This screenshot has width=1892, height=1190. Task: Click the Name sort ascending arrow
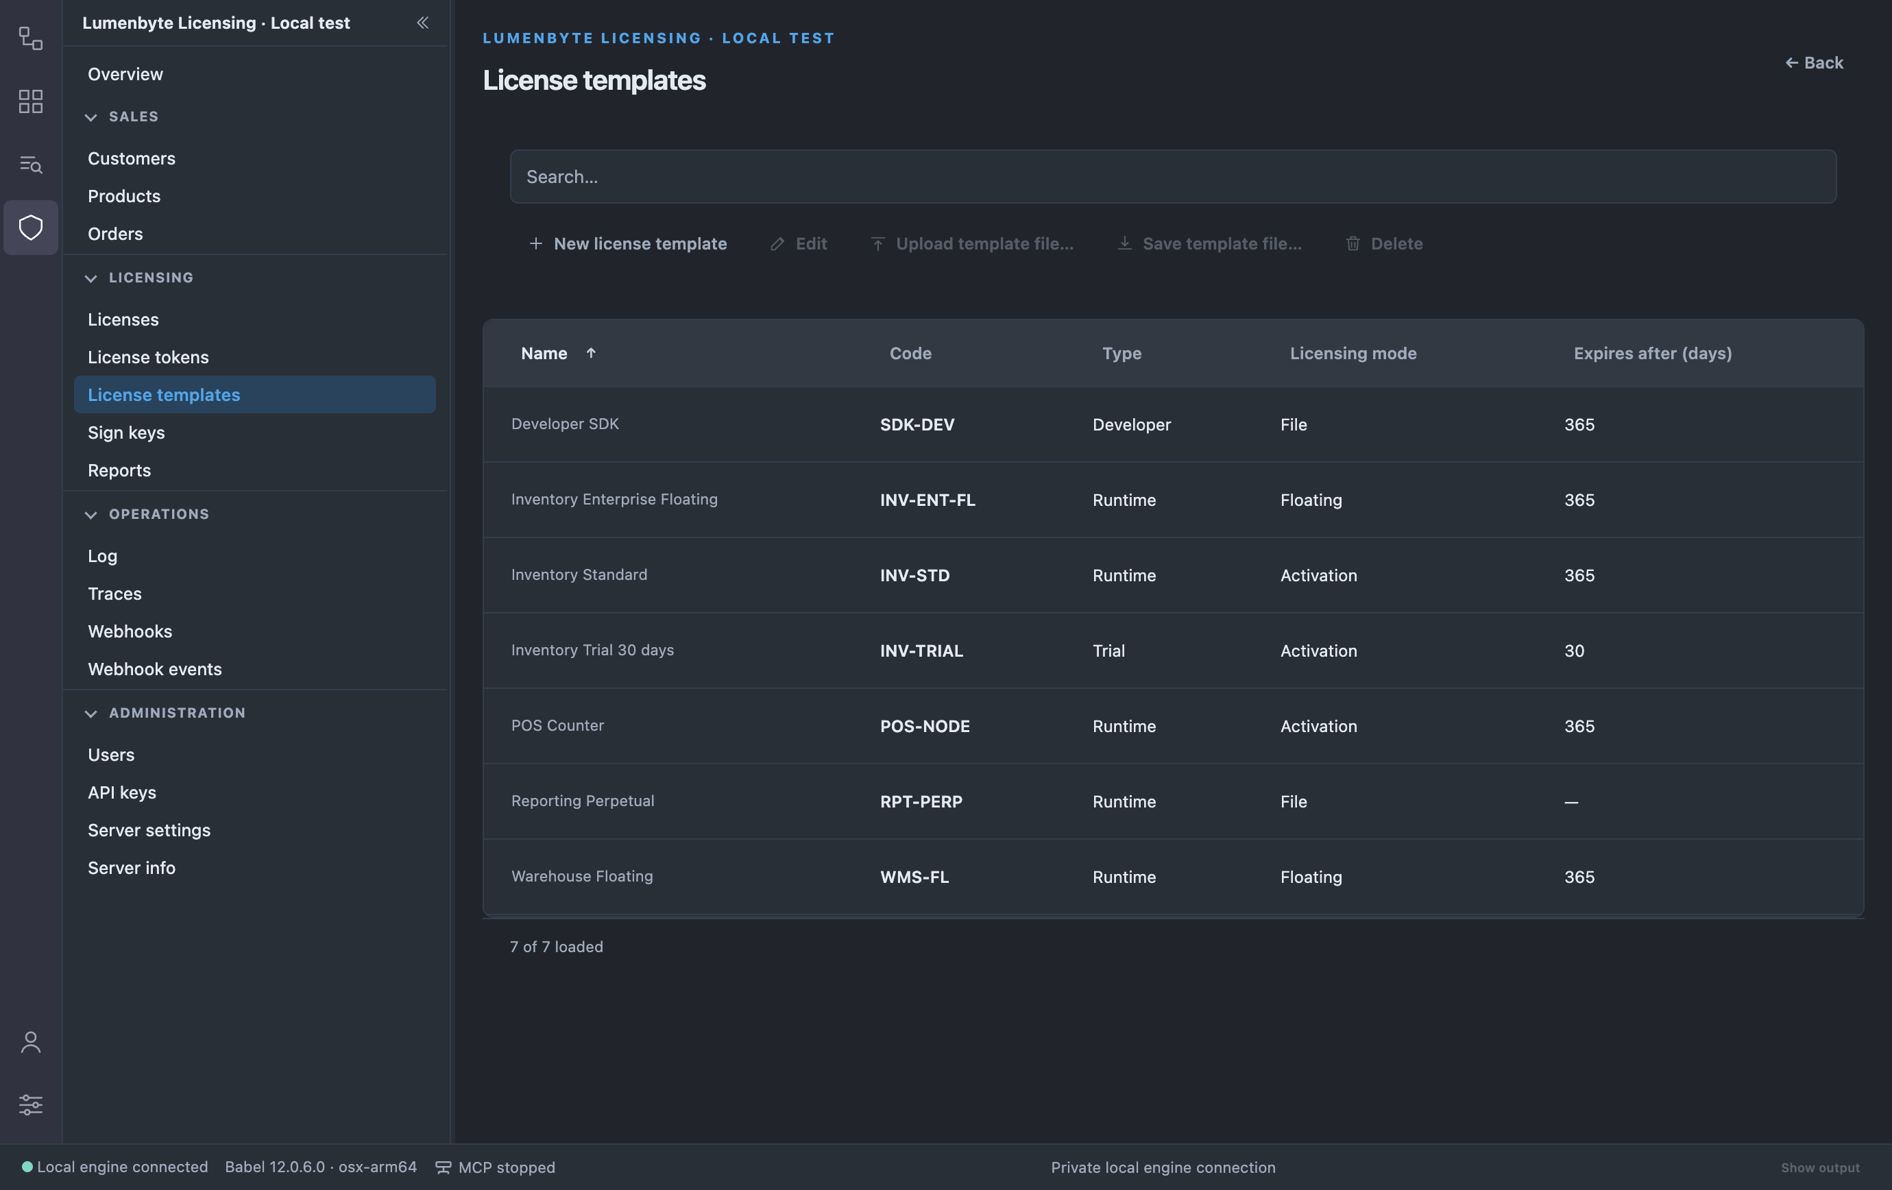pyautogui.click(x=591, y=354)
